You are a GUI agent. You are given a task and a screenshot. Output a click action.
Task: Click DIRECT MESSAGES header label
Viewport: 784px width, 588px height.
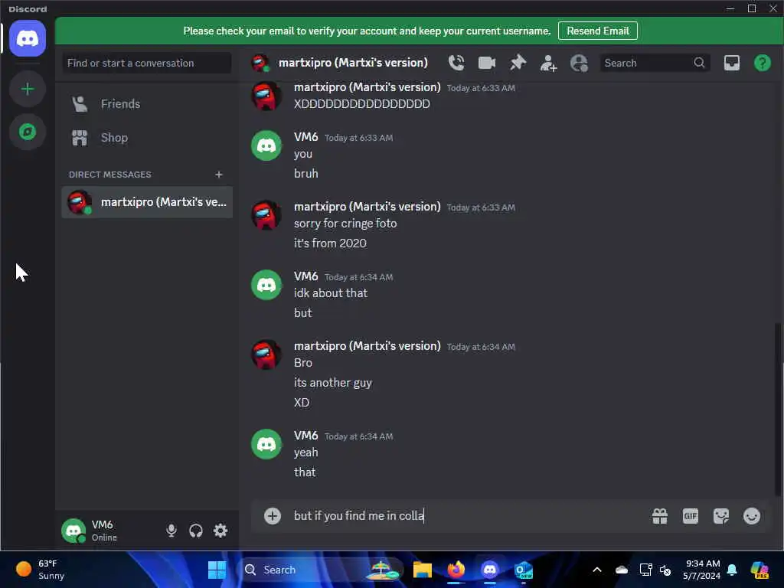109,175
